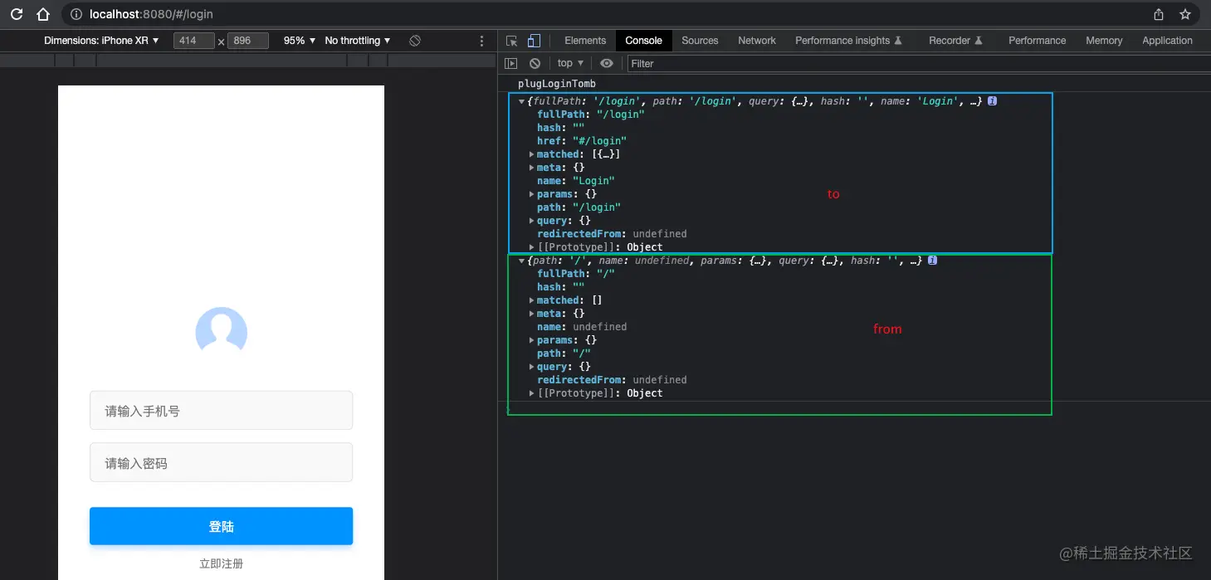Image resolution: width=1211 pixels, height=580 pixels.
Task: Click the info badge on the first logged object
Action: (992, 101)
